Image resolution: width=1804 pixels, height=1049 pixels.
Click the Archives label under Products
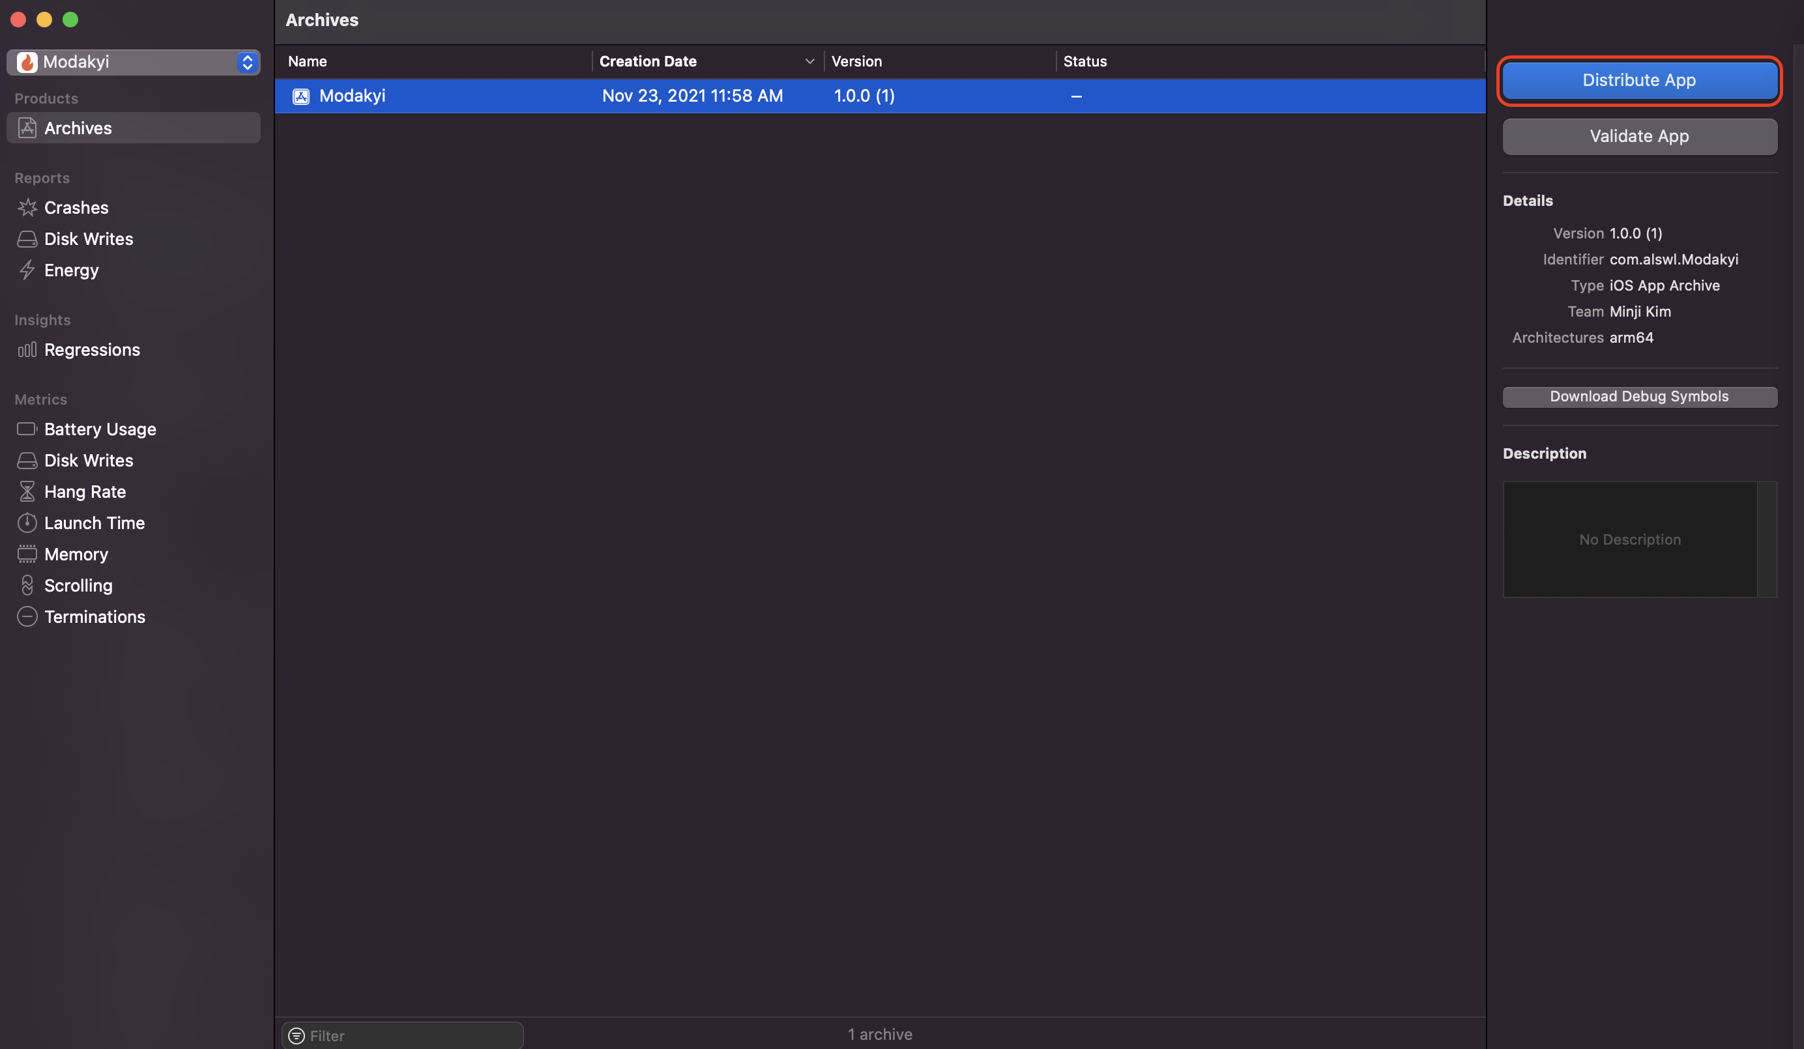point(78,128)
